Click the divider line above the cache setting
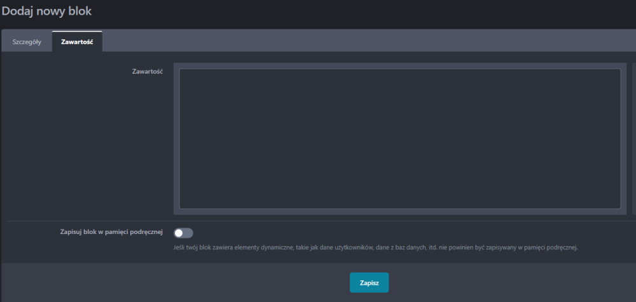Viewport: 636px width, 302px height. click(318, 221)
